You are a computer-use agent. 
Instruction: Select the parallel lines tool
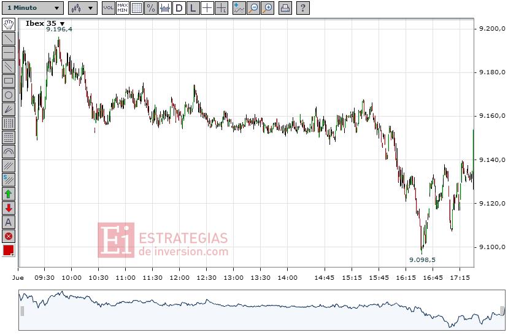click(x=9, y=67)
